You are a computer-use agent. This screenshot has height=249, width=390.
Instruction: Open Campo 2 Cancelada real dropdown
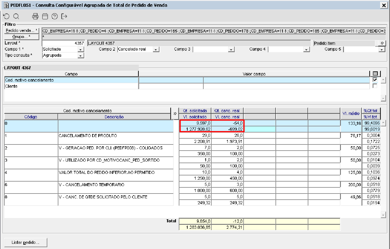[156, 49]
